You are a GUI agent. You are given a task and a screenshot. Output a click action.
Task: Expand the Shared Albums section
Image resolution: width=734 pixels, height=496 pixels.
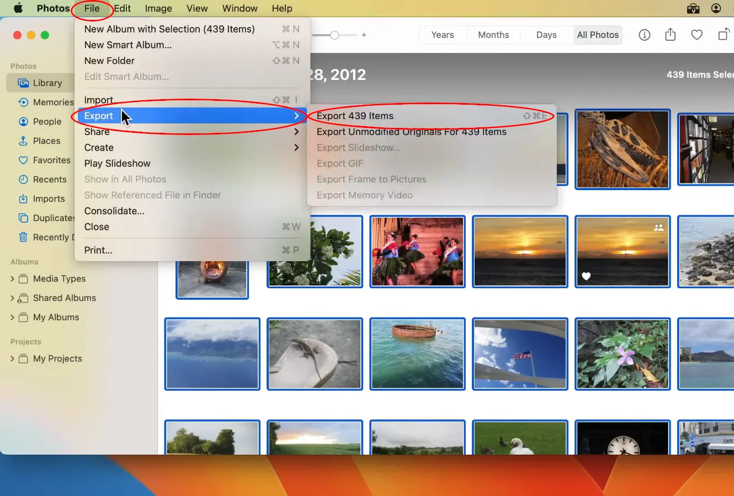coord(12,298)
